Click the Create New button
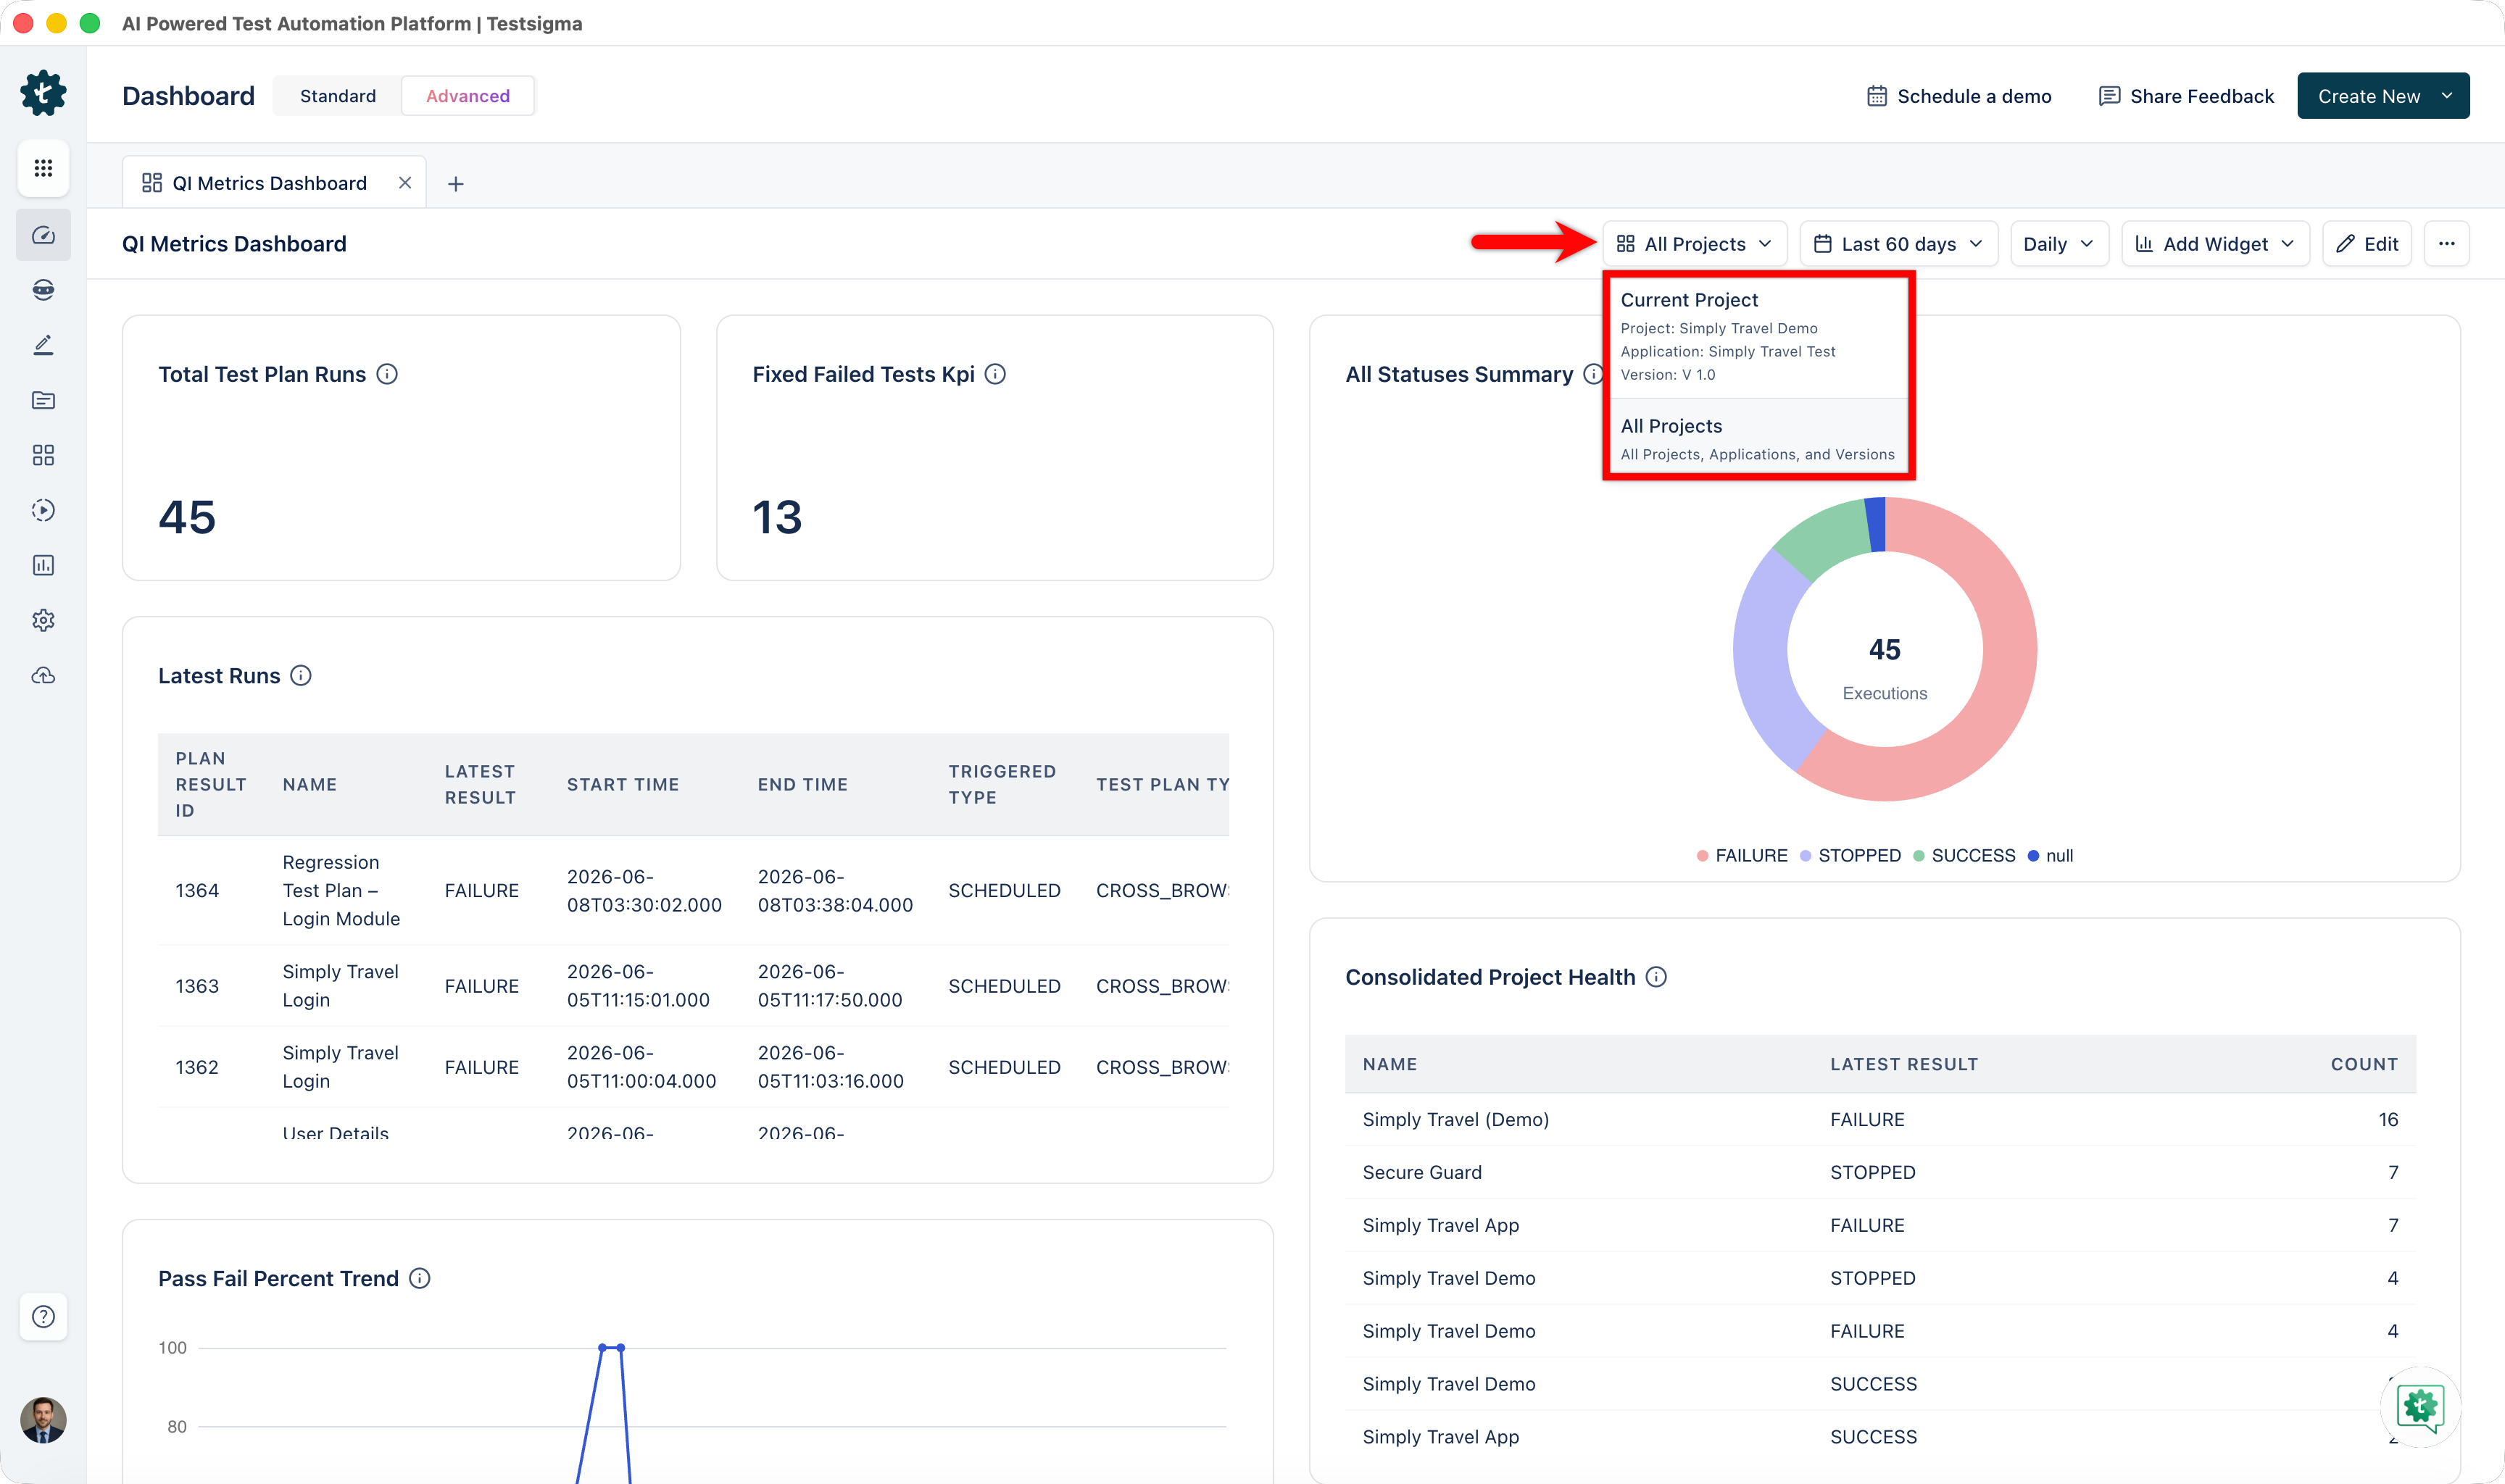 [x=2383, y=96]
